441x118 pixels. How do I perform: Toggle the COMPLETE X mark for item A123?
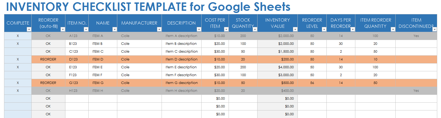[18, 36]
